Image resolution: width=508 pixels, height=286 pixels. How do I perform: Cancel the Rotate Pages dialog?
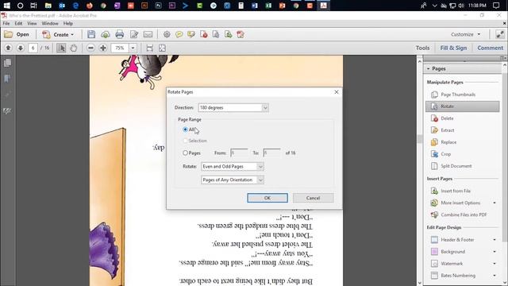pos(313,198)
